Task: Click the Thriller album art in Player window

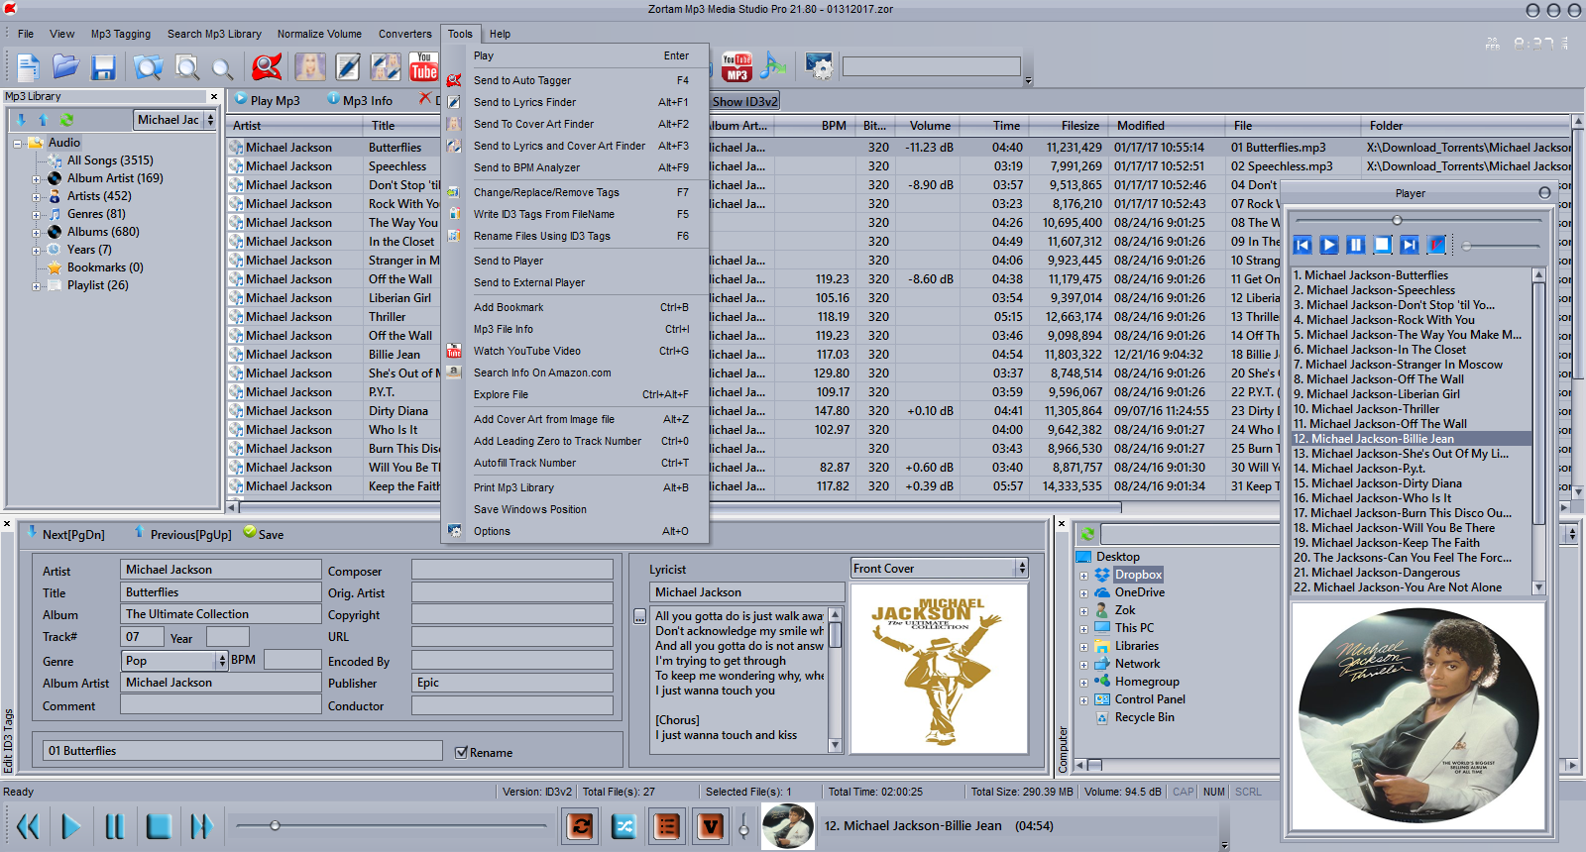Action: 1416,715
